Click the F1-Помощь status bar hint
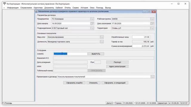The width and height of the screenshot is (191, 107). coord(7,103)
